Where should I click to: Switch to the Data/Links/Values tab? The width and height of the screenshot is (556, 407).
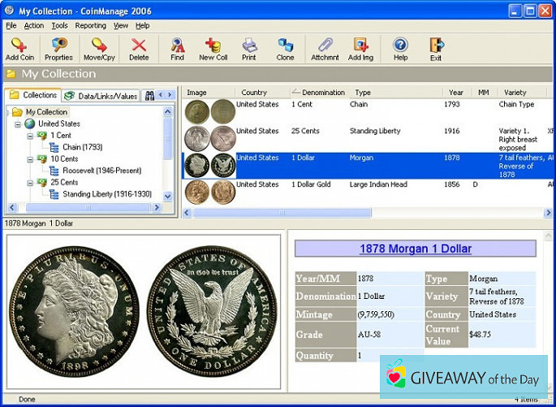tap(101, 96)
